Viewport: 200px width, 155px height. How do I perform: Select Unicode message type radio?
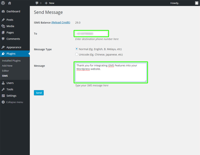point(76,54)
